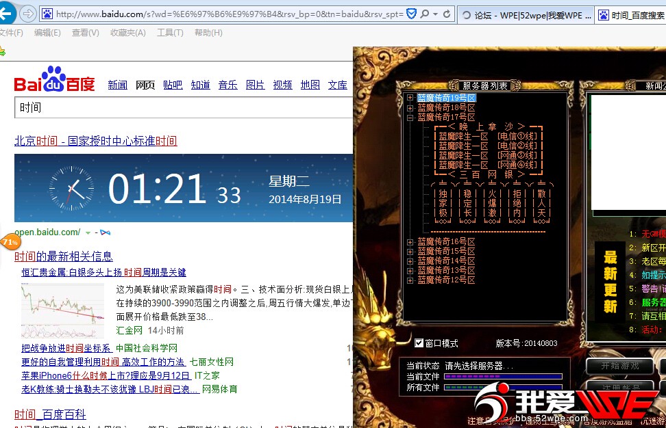666x428 pixels.
Task: Open the 北京时间 - 国家授时中心标准时间 link
Action: tap(95, 141)
